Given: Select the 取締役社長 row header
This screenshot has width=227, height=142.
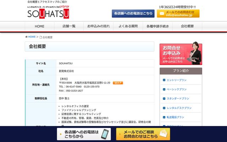Looking at the screenshot, I should click(x=41, y=99).
